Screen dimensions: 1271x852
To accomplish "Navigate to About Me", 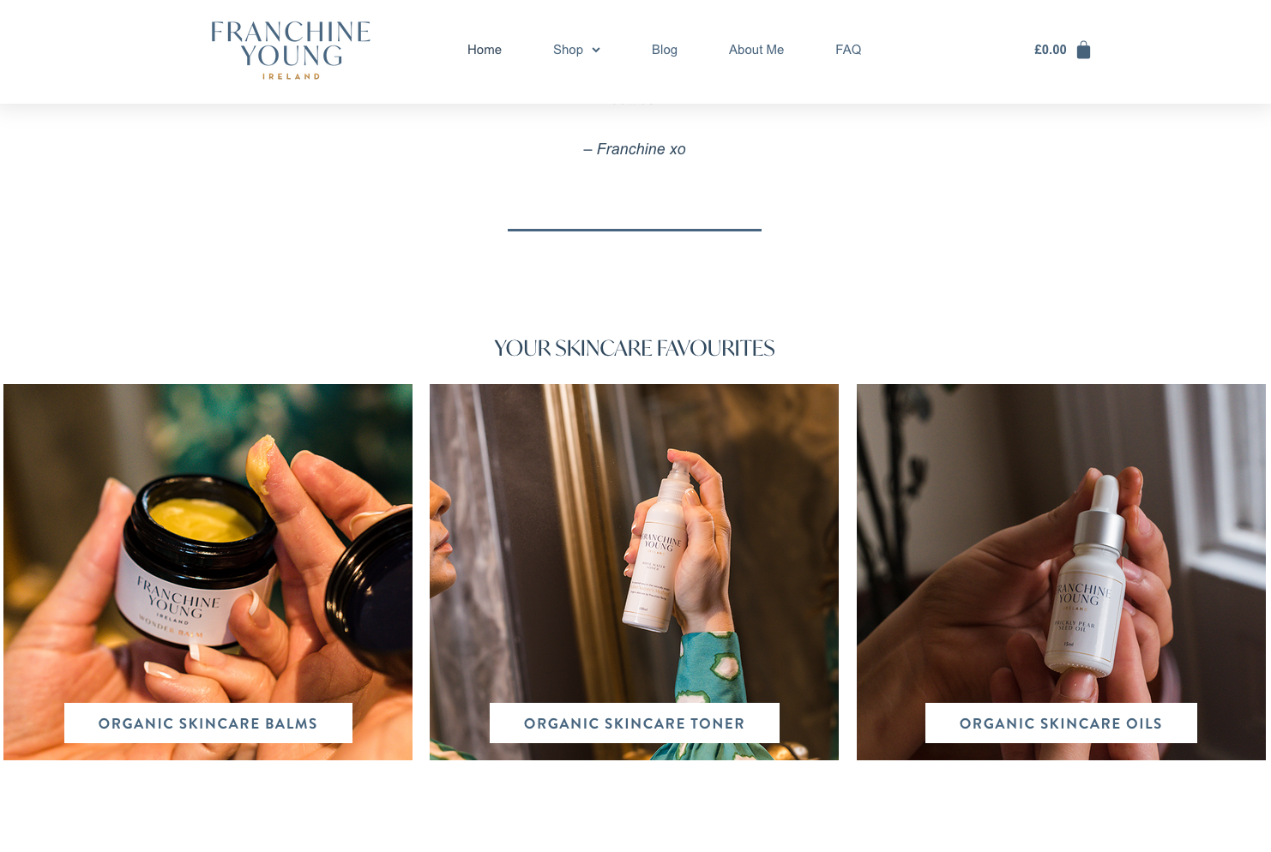I will (756, 50).
